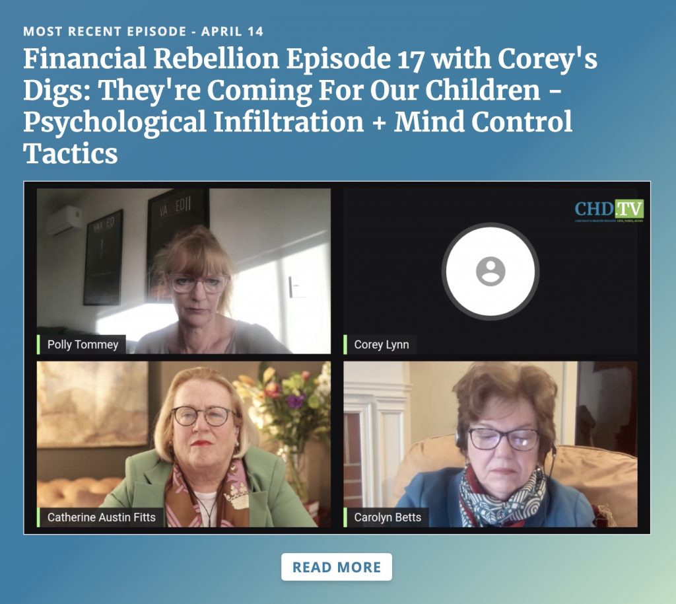The height and width of the screenshot is (604, 676).
Task: Select the Polly Tommey video tile
Action: tap(184, 271)
